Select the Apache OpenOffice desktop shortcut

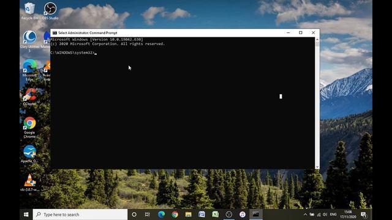tap(29, 154)
